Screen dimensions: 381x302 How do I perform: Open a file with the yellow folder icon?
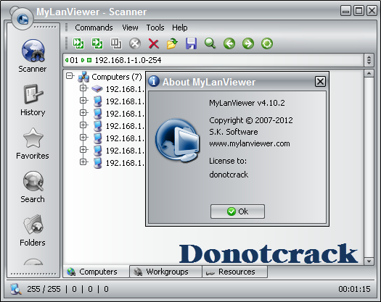point(172,43)
